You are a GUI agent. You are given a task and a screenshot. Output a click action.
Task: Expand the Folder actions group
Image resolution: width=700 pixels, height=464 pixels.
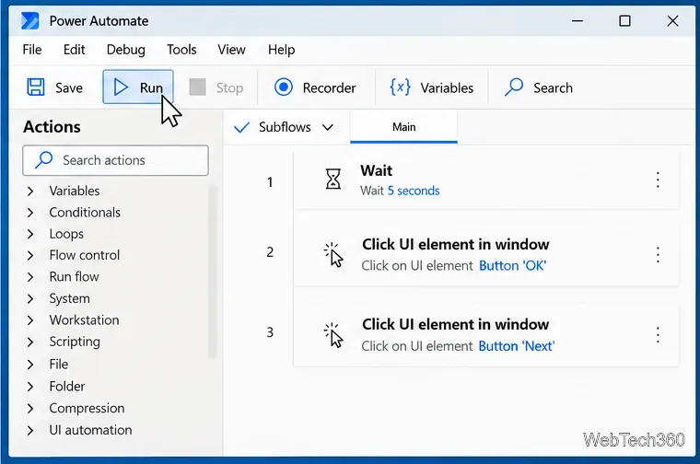(x=30, y=387)
